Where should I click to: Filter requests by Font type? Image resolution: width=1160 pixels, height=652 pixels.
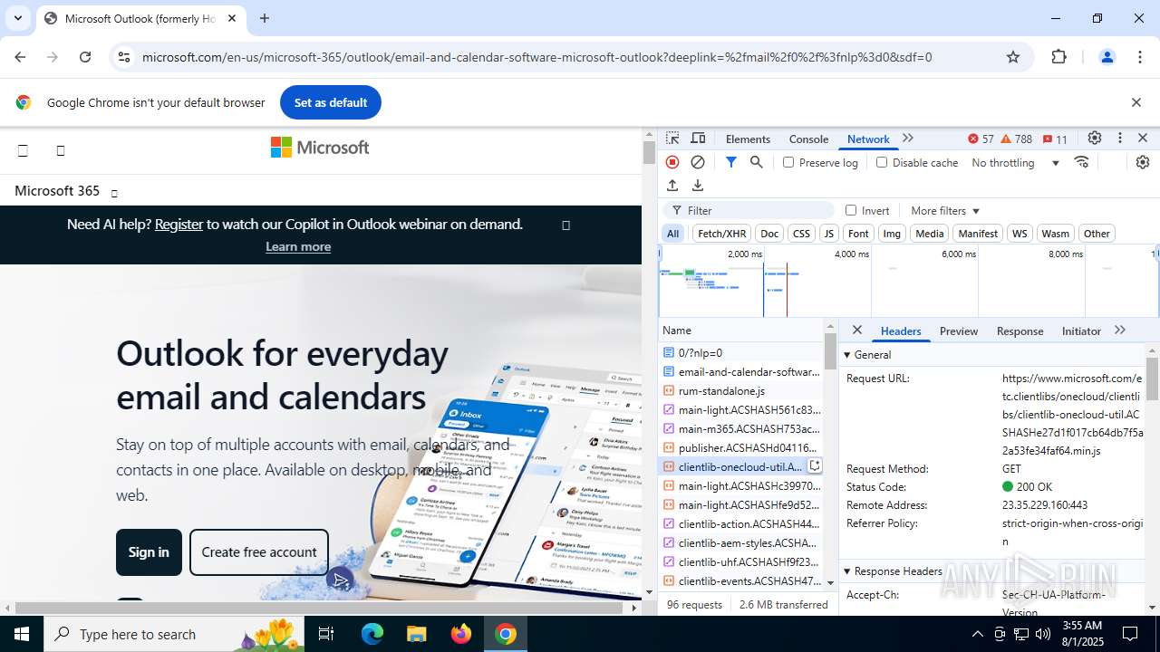pos(858,234)
